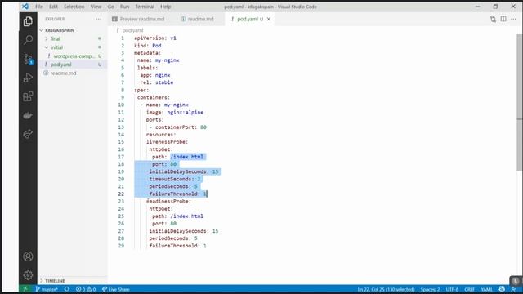Click Ln 22, Col 25 cursor position indicator
Image resolution: width=523 pixels, height=294 pixels.
(386, 289)
